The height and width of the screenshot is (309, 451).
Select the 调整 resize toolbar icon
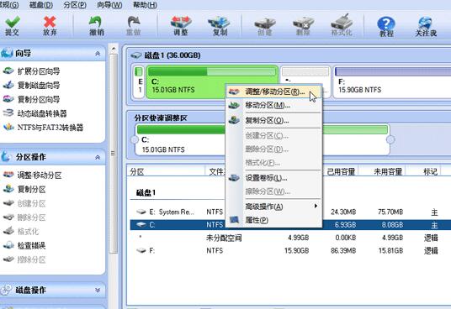pos(181,25)
